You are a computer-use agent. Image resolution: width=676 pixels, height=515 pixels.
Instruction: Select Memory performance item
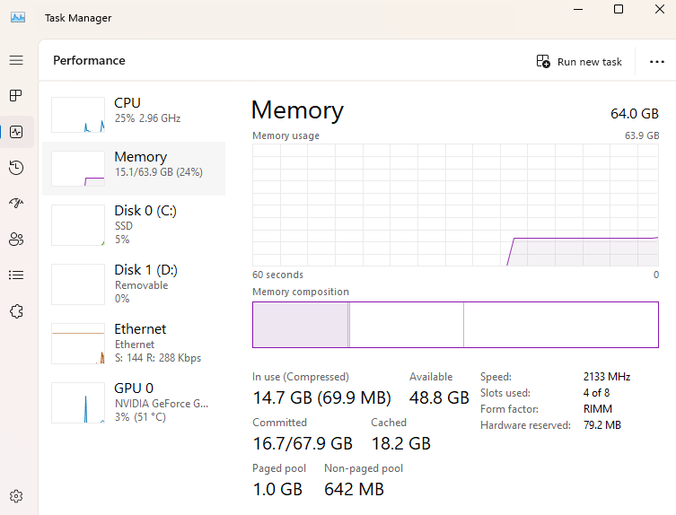point(134,169)
